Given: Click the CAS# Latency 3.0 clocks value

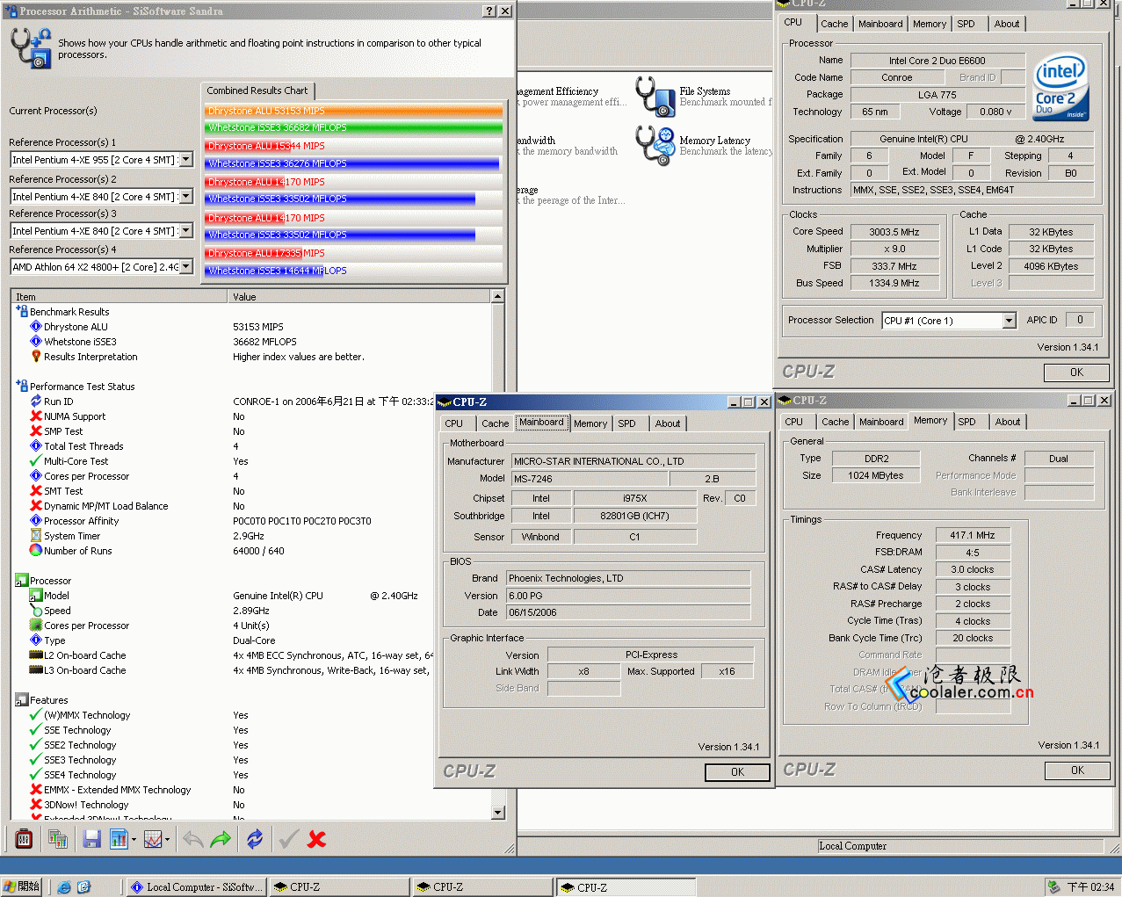Looking at the screenshot, I should 973,569.
